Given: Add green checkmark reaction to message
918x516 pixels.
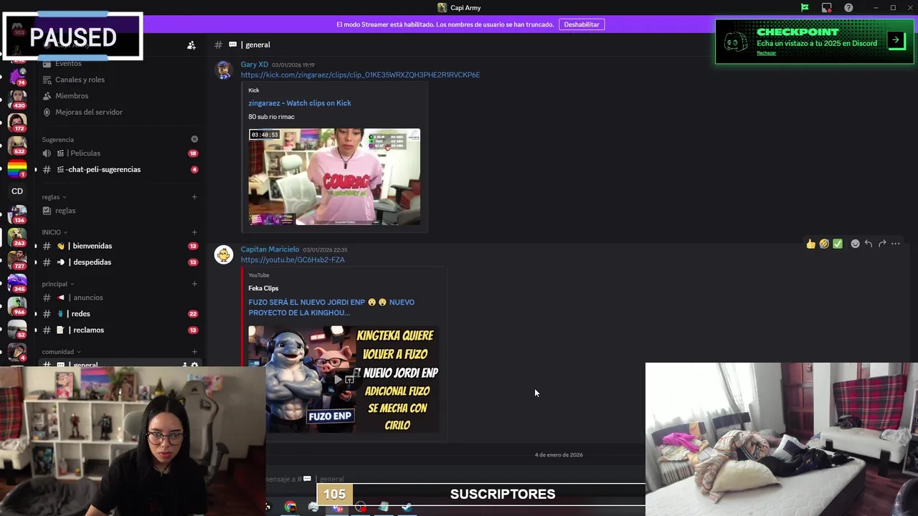Looking at the screenshot, I should [x=838, y=244].
